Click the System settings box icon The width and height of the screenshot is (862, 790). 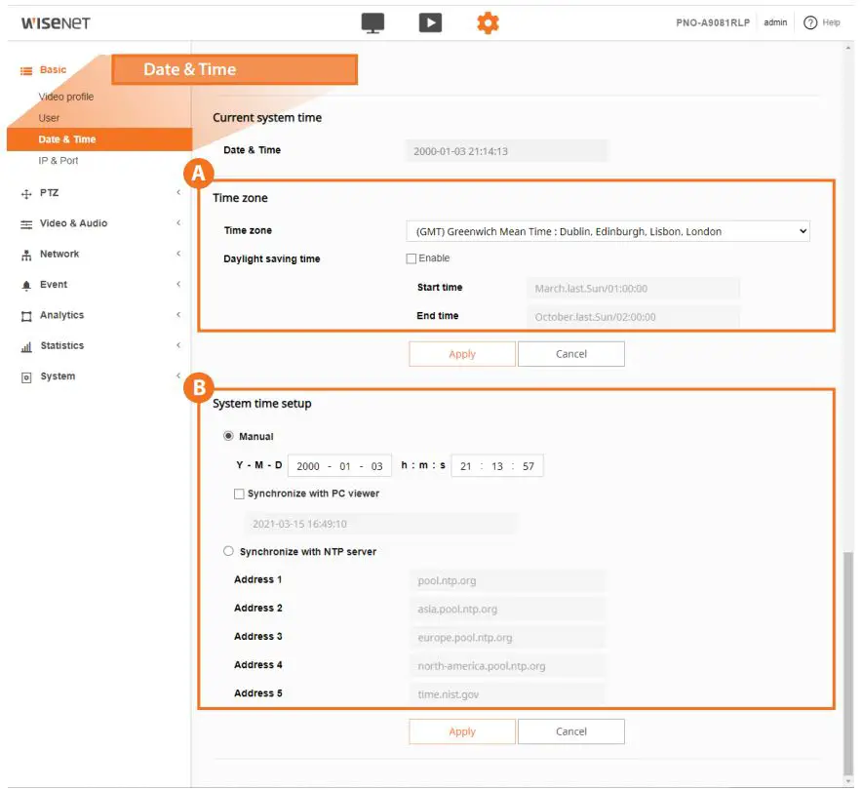(26, 377)
